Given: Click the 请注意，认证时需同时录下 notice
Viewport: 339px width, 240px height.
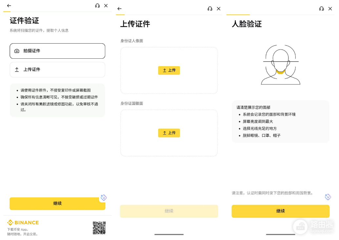Looking at the screenshot, I should click(272, 193).
